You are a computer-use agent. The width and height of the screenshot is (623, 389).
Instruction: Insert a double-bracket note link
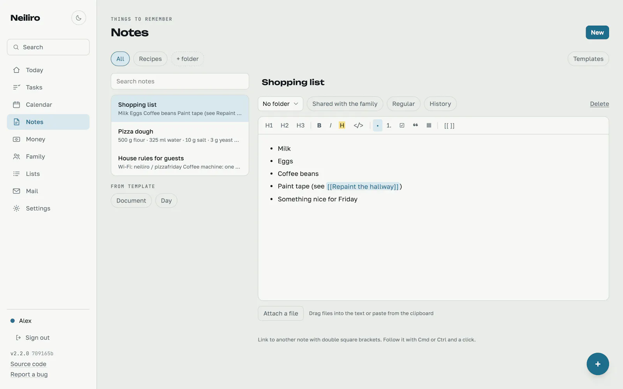coord(449,125)
